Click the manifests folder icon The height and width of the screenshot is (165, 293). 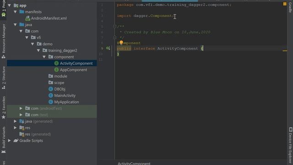pos(22,12)
